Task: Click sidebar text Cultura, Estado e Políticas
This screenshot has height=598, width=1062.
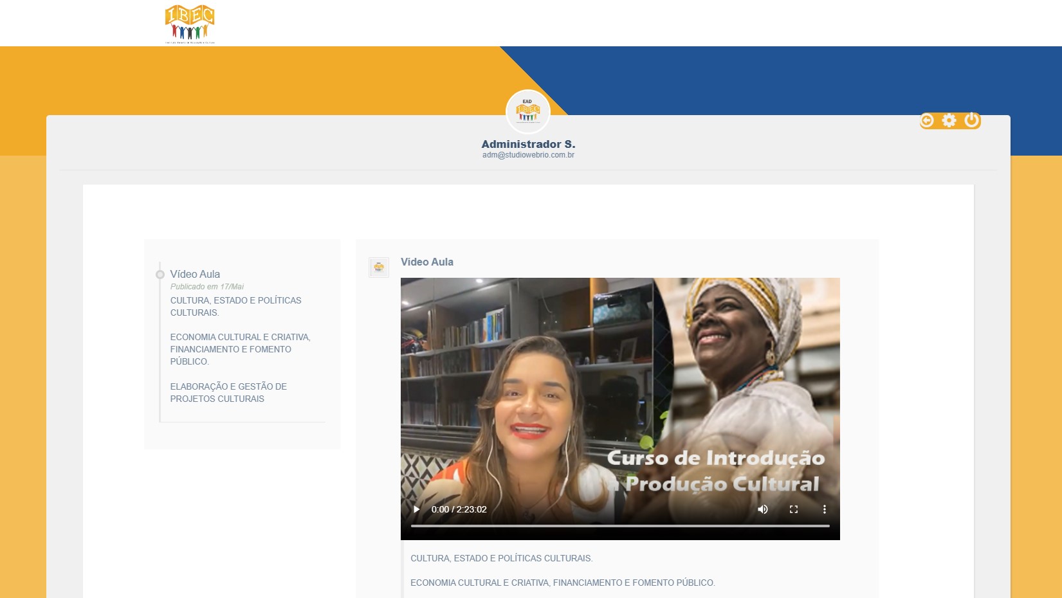Action: click(x=235, y=306)
